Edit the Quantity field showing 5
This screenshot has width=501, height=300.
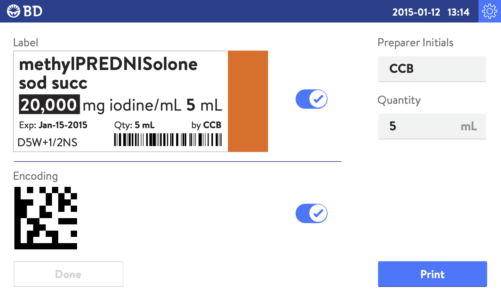tap(432, 127)
